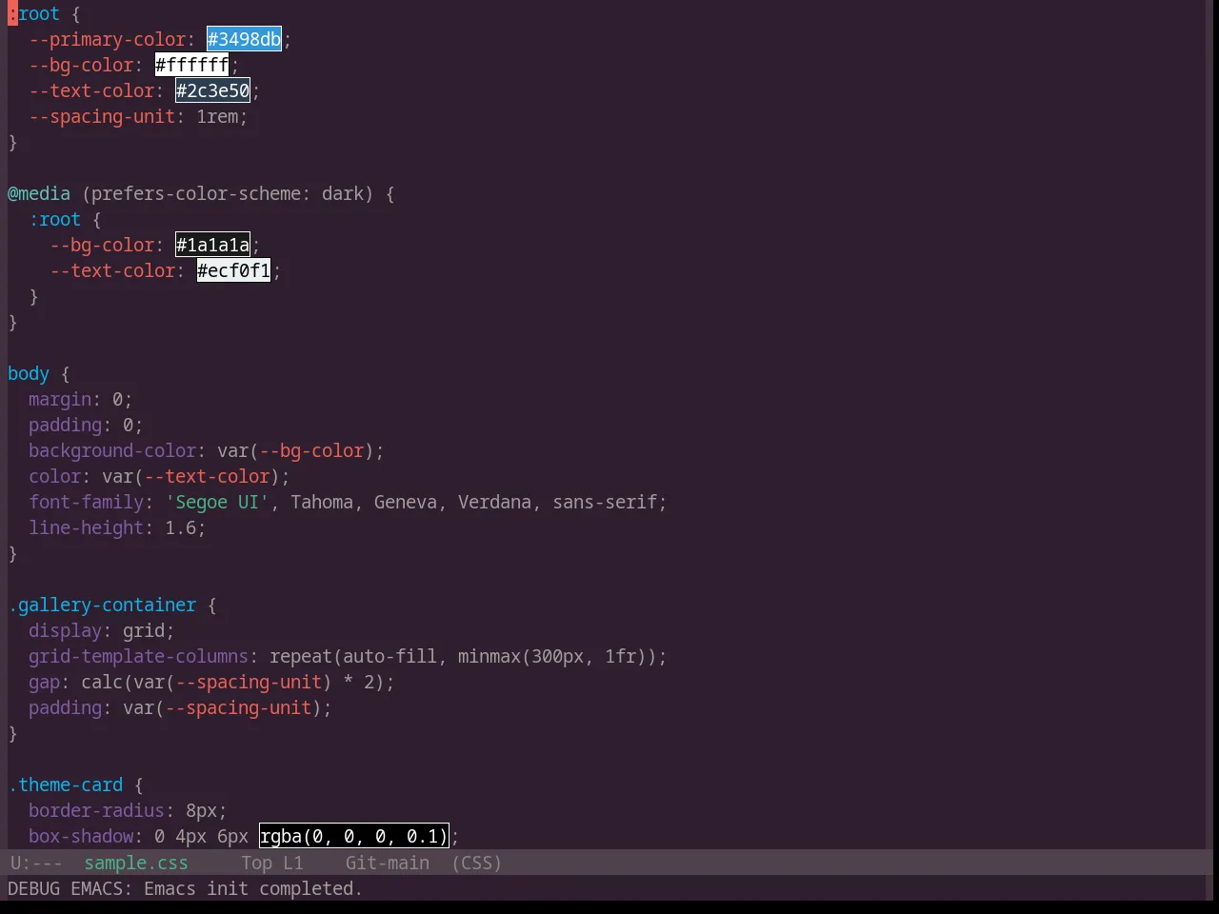1219x914 pixels.
Task: Click the .theme-card selector
Action: click(x=66, y=785)
